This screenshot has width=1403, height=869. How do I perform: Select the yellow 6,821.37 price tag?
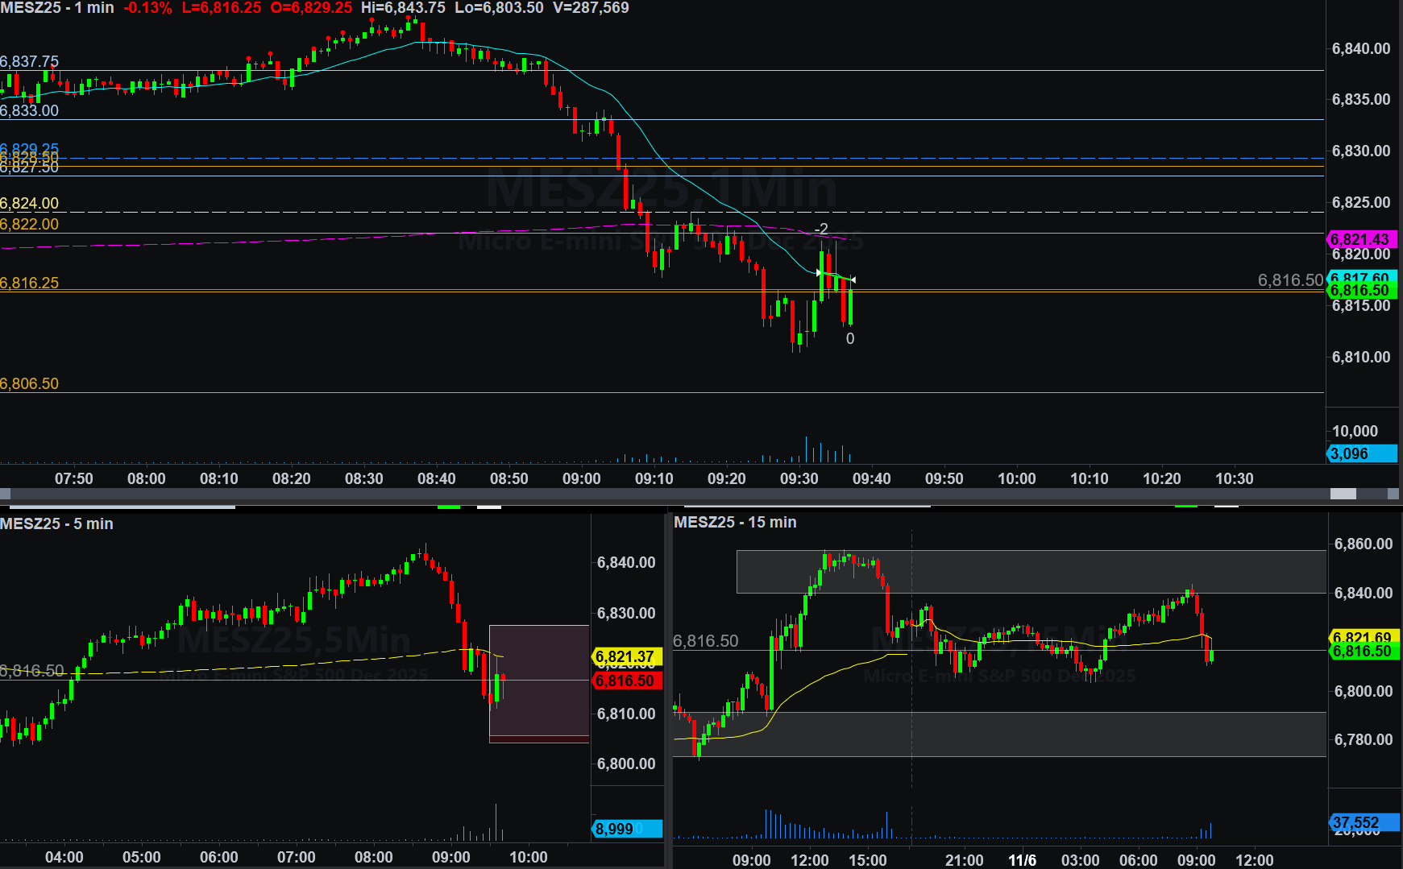[626, 657]
